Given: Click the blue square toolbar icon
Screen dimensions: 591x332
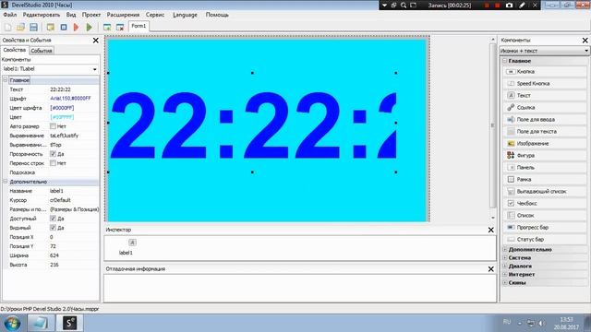Looking at the screenshot, I should coord(64,27).
